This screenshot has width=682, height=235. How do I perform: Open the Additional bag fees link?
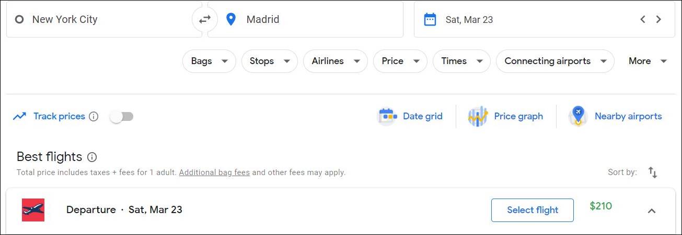214,172
